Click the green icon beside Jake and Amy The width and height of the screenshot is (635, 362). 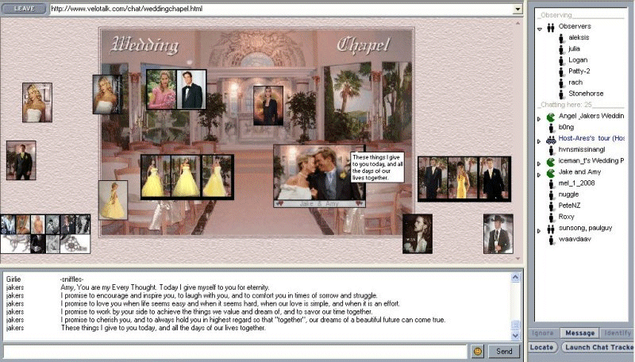(x=551, y=172)
